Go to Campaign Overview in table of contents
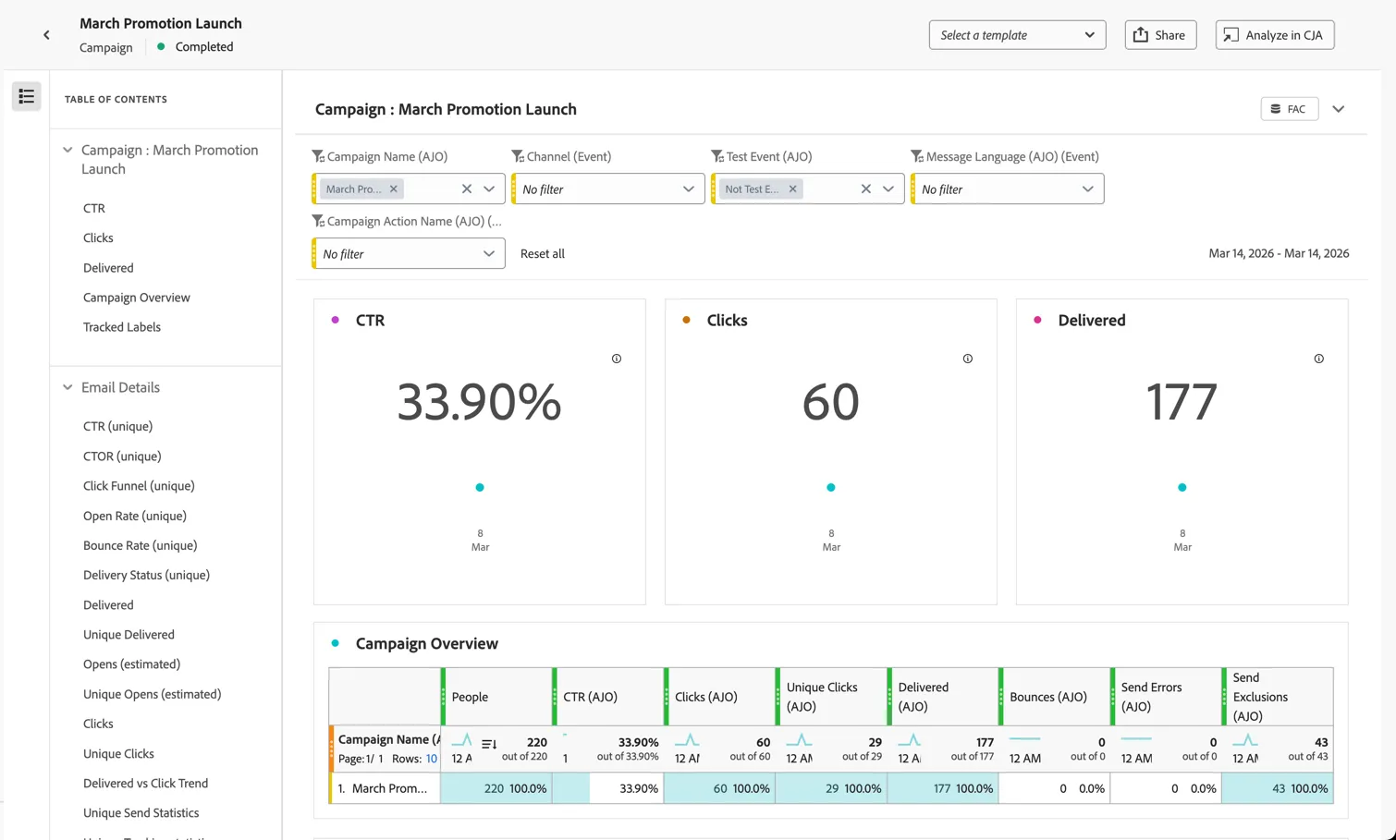This screenshot has width=1396, height=840. (x=137, y=298)
